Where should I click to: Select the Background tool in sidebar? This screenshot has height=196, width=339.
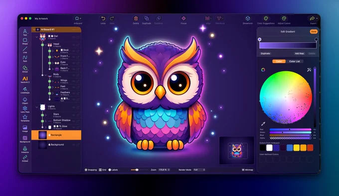[25, 139]
